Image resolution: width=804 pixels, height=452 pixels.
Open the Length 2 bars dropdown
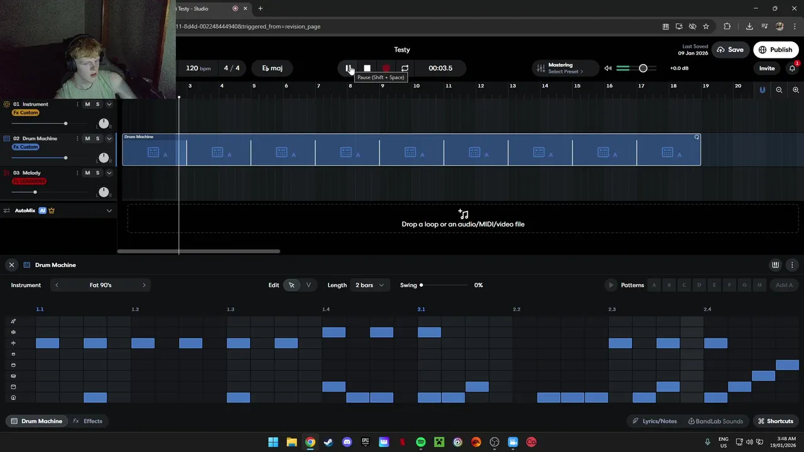coord(369,285)
